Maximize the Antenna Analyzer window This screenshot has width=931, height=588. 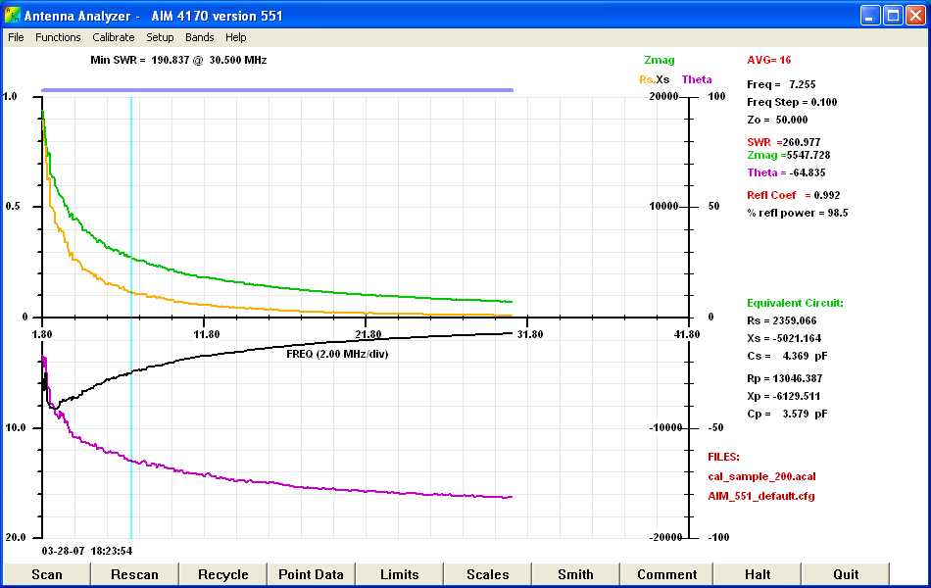(893, 15)
